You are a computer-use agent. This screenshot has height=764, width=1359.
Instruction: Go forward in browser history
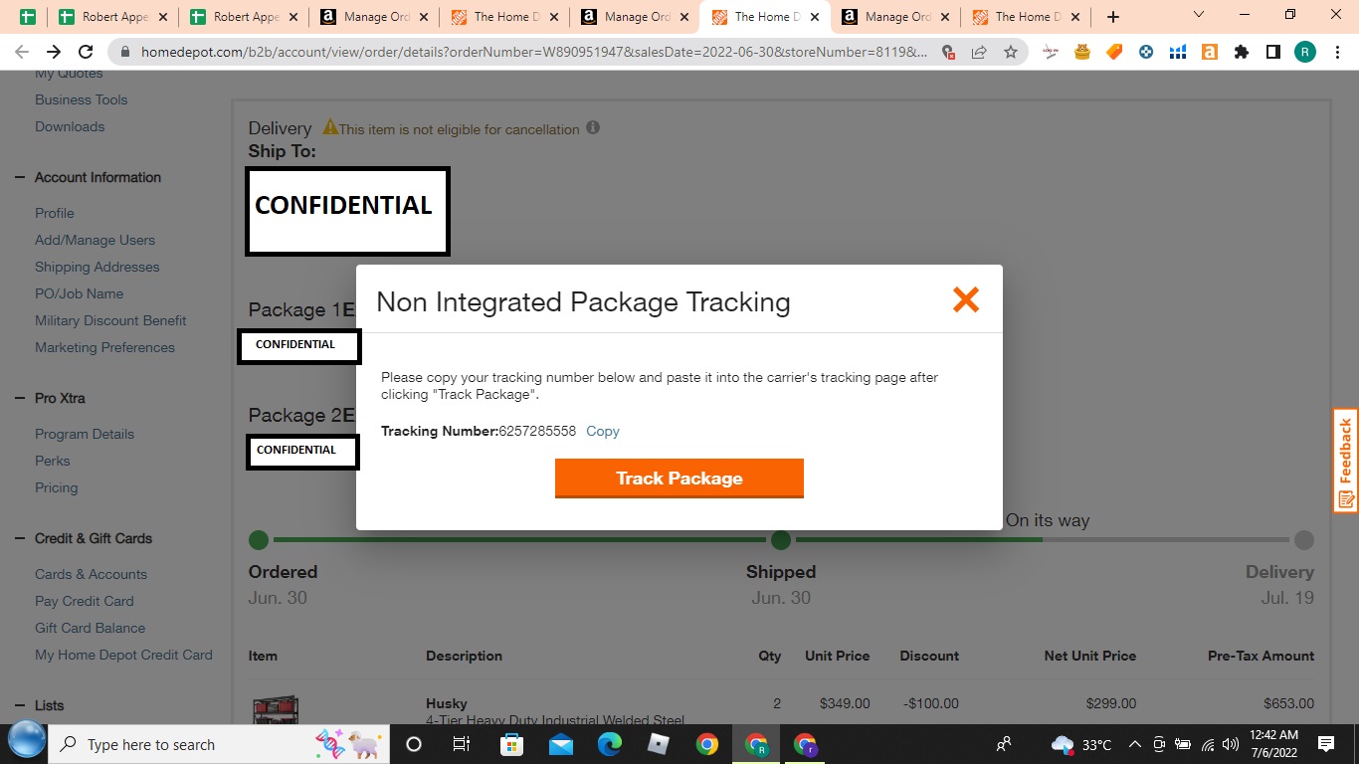tap(54, 52)
